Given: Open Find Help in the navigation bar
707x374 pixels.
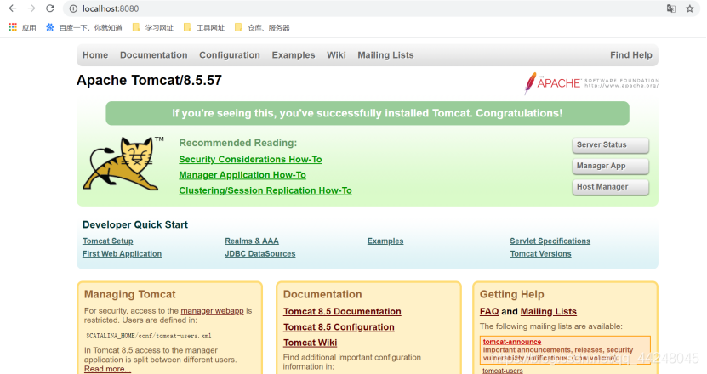Looking at the screenshot, I should click(x=630, y=55).
